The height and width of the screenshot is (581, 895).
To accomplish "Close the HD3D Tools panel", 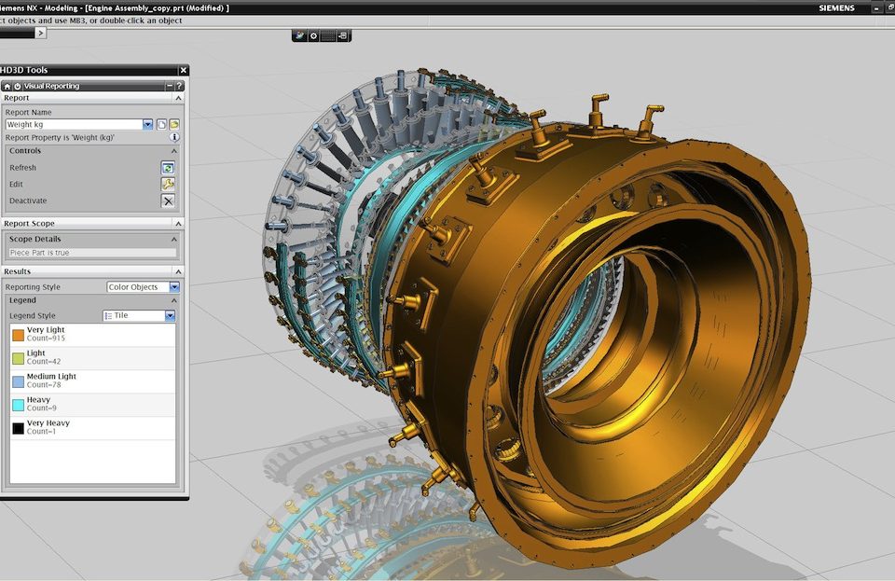I will pos(184,70).
